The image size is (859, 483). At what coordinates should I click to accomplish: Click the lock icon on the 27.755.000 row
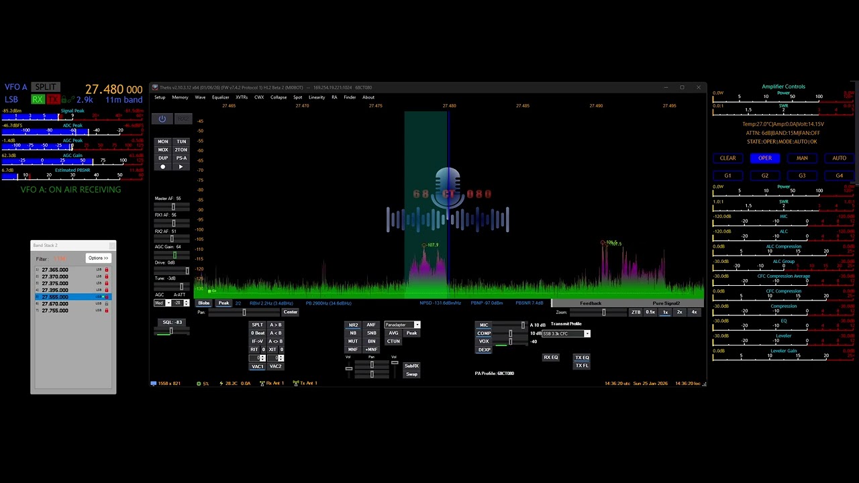coord(106,311)
